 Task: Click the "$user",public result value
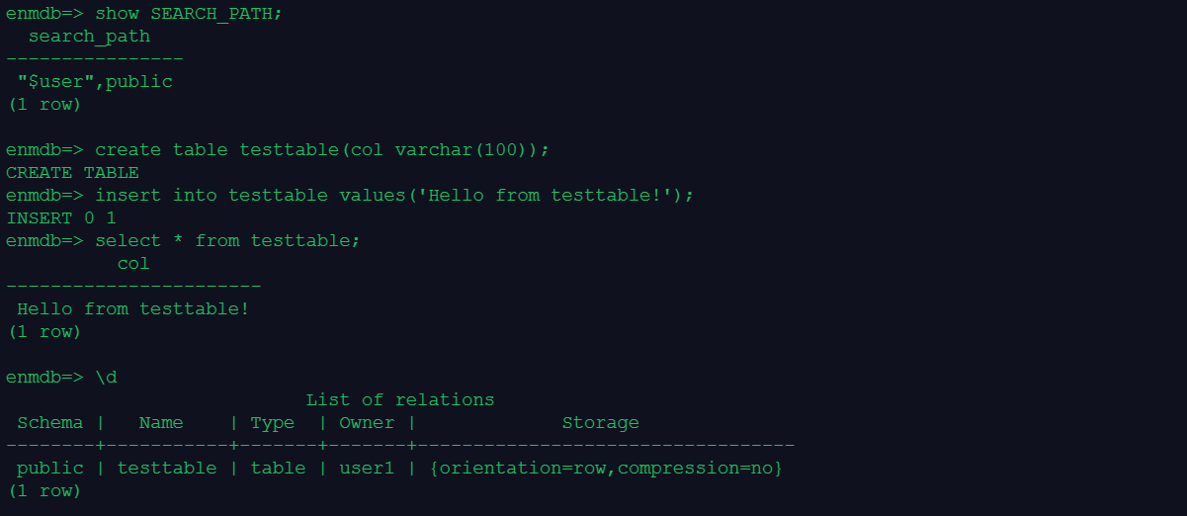tap(95, 82)
